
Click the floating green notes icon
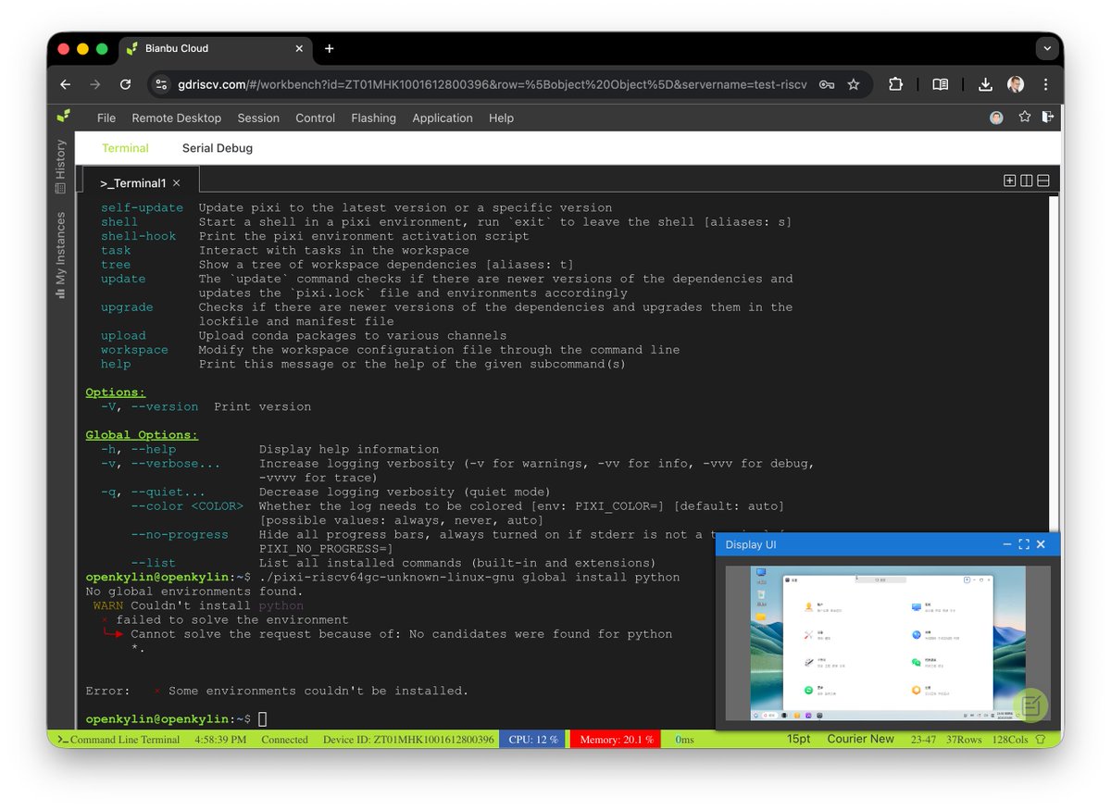(1031, 706)
